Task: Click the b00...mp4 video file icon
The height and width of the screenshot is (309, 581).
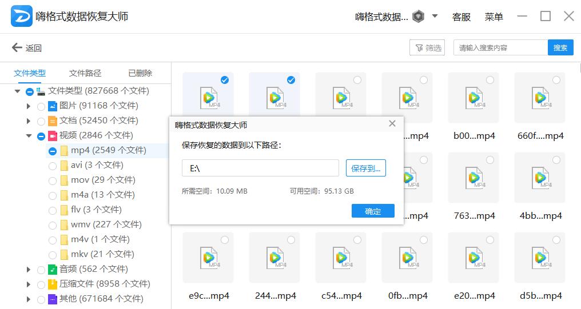Action: (x=474, y=98)
